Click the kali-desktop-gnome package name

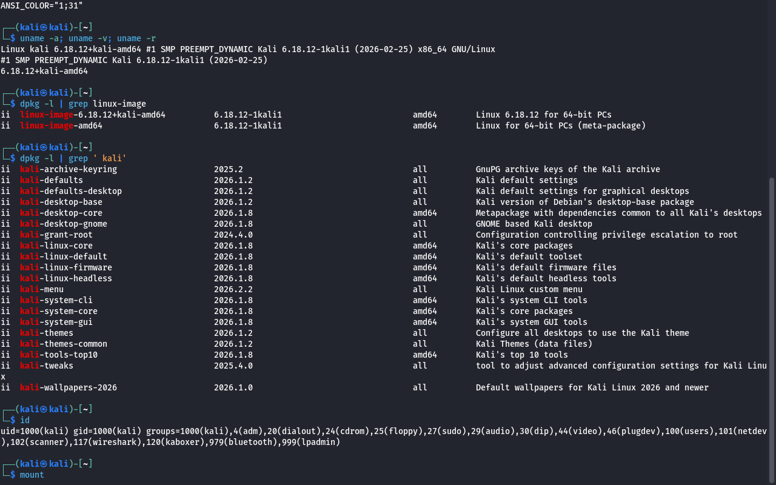(64, 224)
